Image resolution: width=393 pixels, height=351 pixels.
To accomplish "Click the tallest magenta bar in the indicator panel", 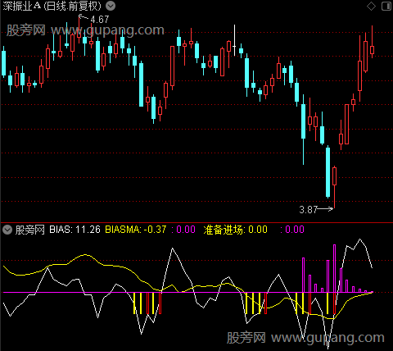I will 334,268.
